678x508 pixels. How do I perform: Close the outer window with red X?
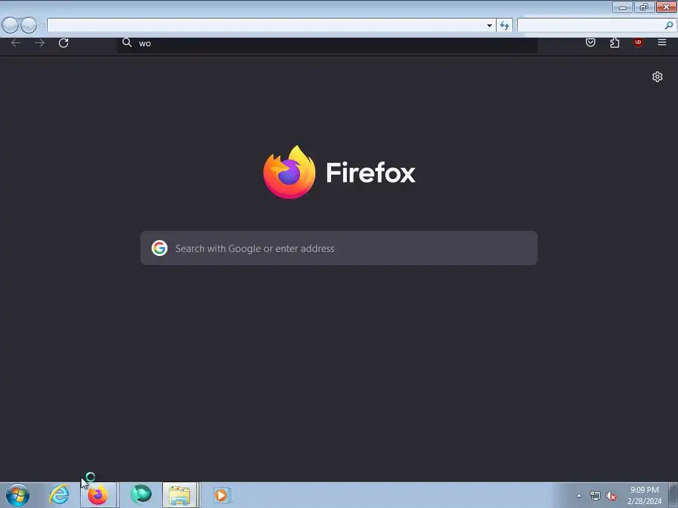click(666, 7)
